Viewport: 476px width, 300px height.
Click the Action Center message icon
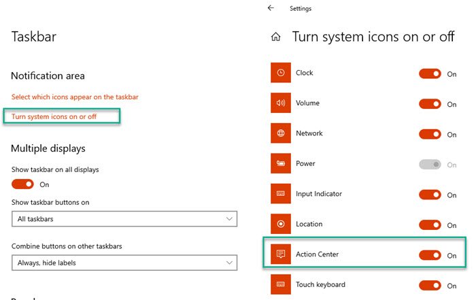pyautogui.click(x=281, y=254)
